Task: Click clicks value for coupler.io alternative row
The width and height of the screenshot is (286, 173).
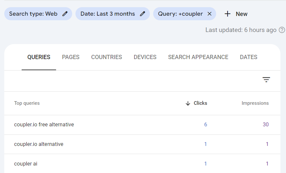Action: point(206,144)
